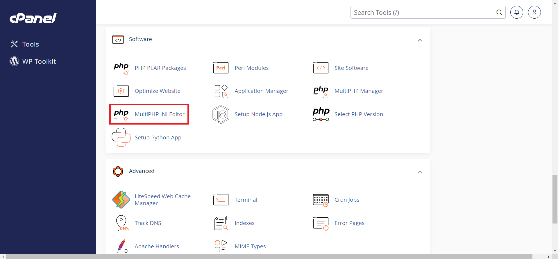
Task: Open LiteSpeed Web Cache Manager link
Action: pyautogui.click(x=162, y=200)
